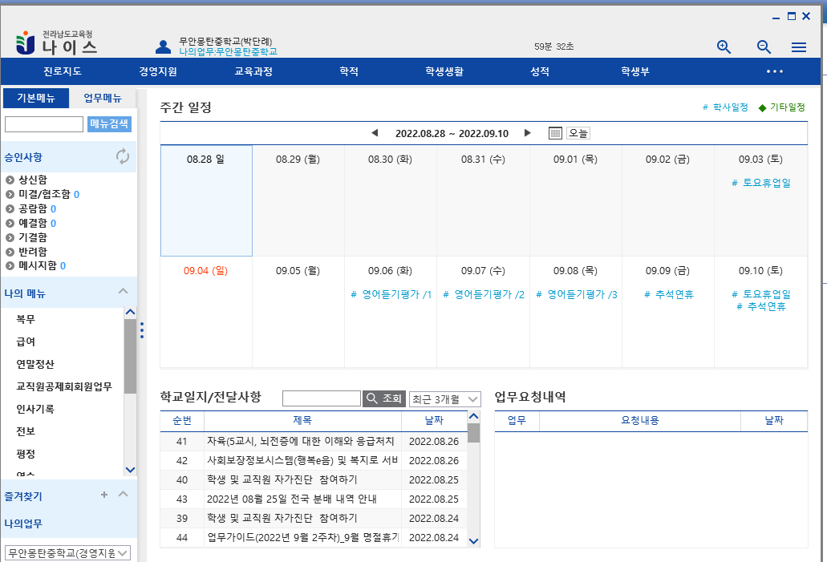
Task: Switch to the 기본메뉴 tab
Action: click(x=36, y=98)
